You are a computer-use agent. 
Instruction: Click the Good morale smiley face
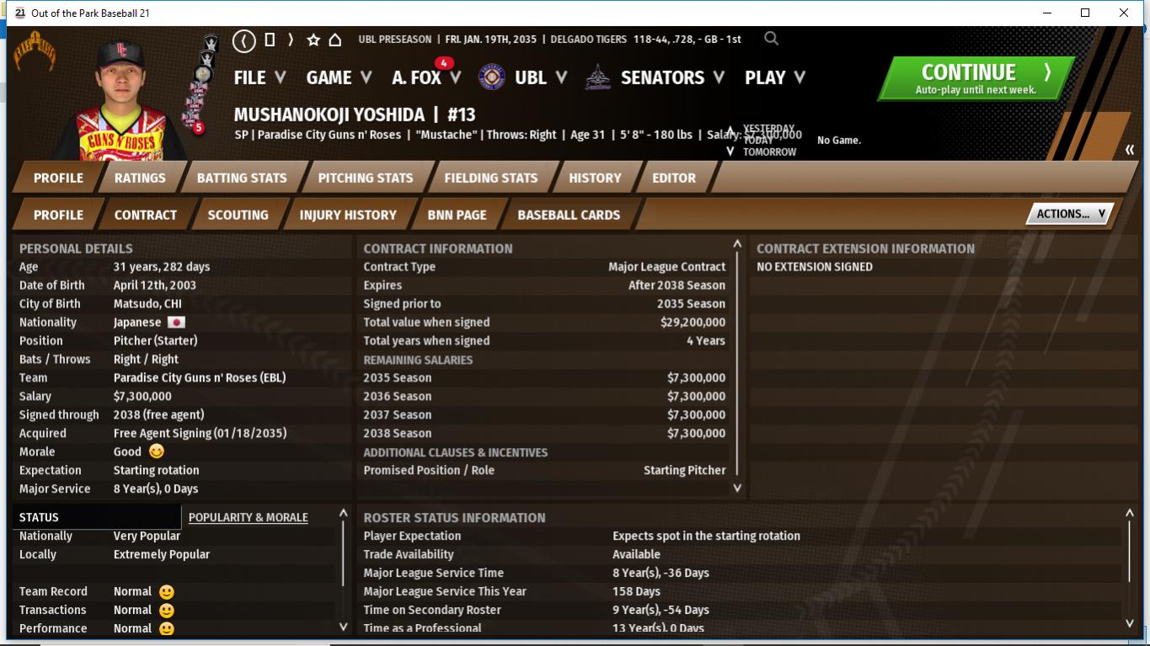click(x=157, y=451)
